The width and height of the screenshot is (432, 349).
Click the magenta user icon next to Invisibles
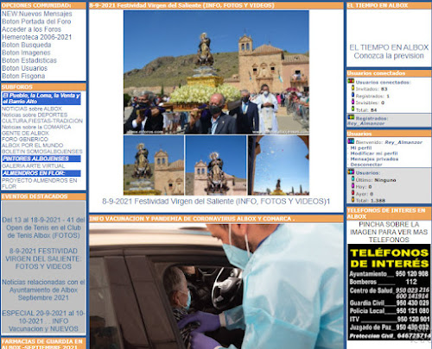pyautogui.click(x=353, y=102)
